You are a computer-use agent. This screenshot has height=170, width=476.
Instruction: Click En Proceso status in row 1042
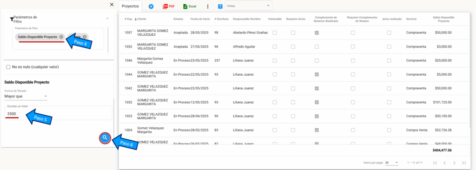point(182,88)
